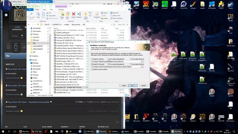Switch to the Share ribbon tab

click(x=44, y=10)
